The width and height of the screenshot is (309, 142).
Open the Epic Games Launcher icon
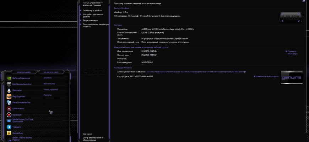(9, 84)
